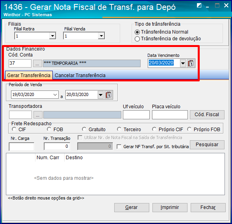
Task: Open calendar icon in Período de Venda
Action: tap(108, 95)
